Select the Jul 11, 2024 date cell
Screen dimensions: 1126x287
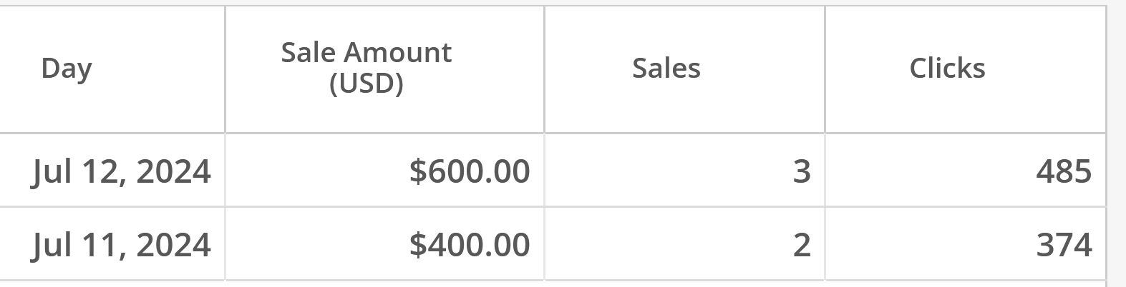[121, 245]
